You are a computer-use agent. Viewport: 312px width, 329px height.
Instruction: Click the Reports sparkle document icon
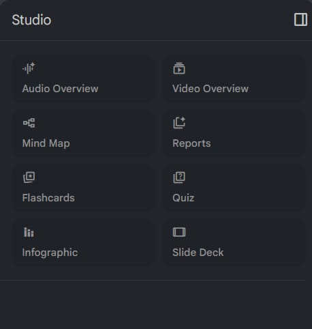tap(179, 123)
